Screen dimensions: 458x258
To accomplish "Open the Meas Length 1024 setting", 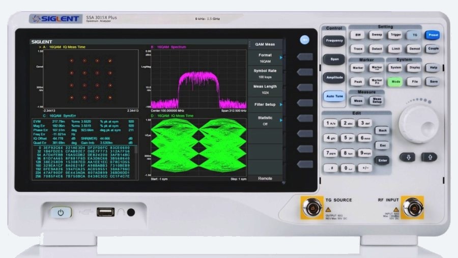I will [x=265, y=90].
